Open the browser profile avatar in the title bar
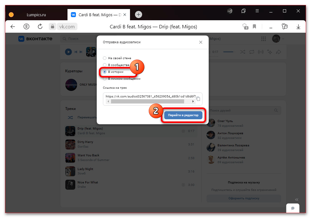 230,11
